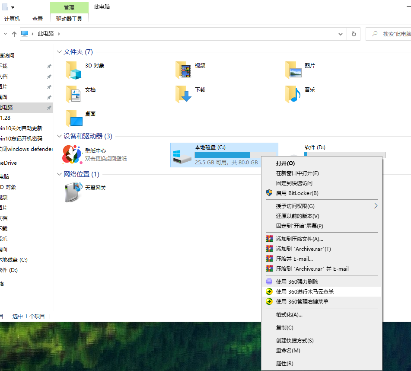Open the 音乐 folder icon

point(293,94)
